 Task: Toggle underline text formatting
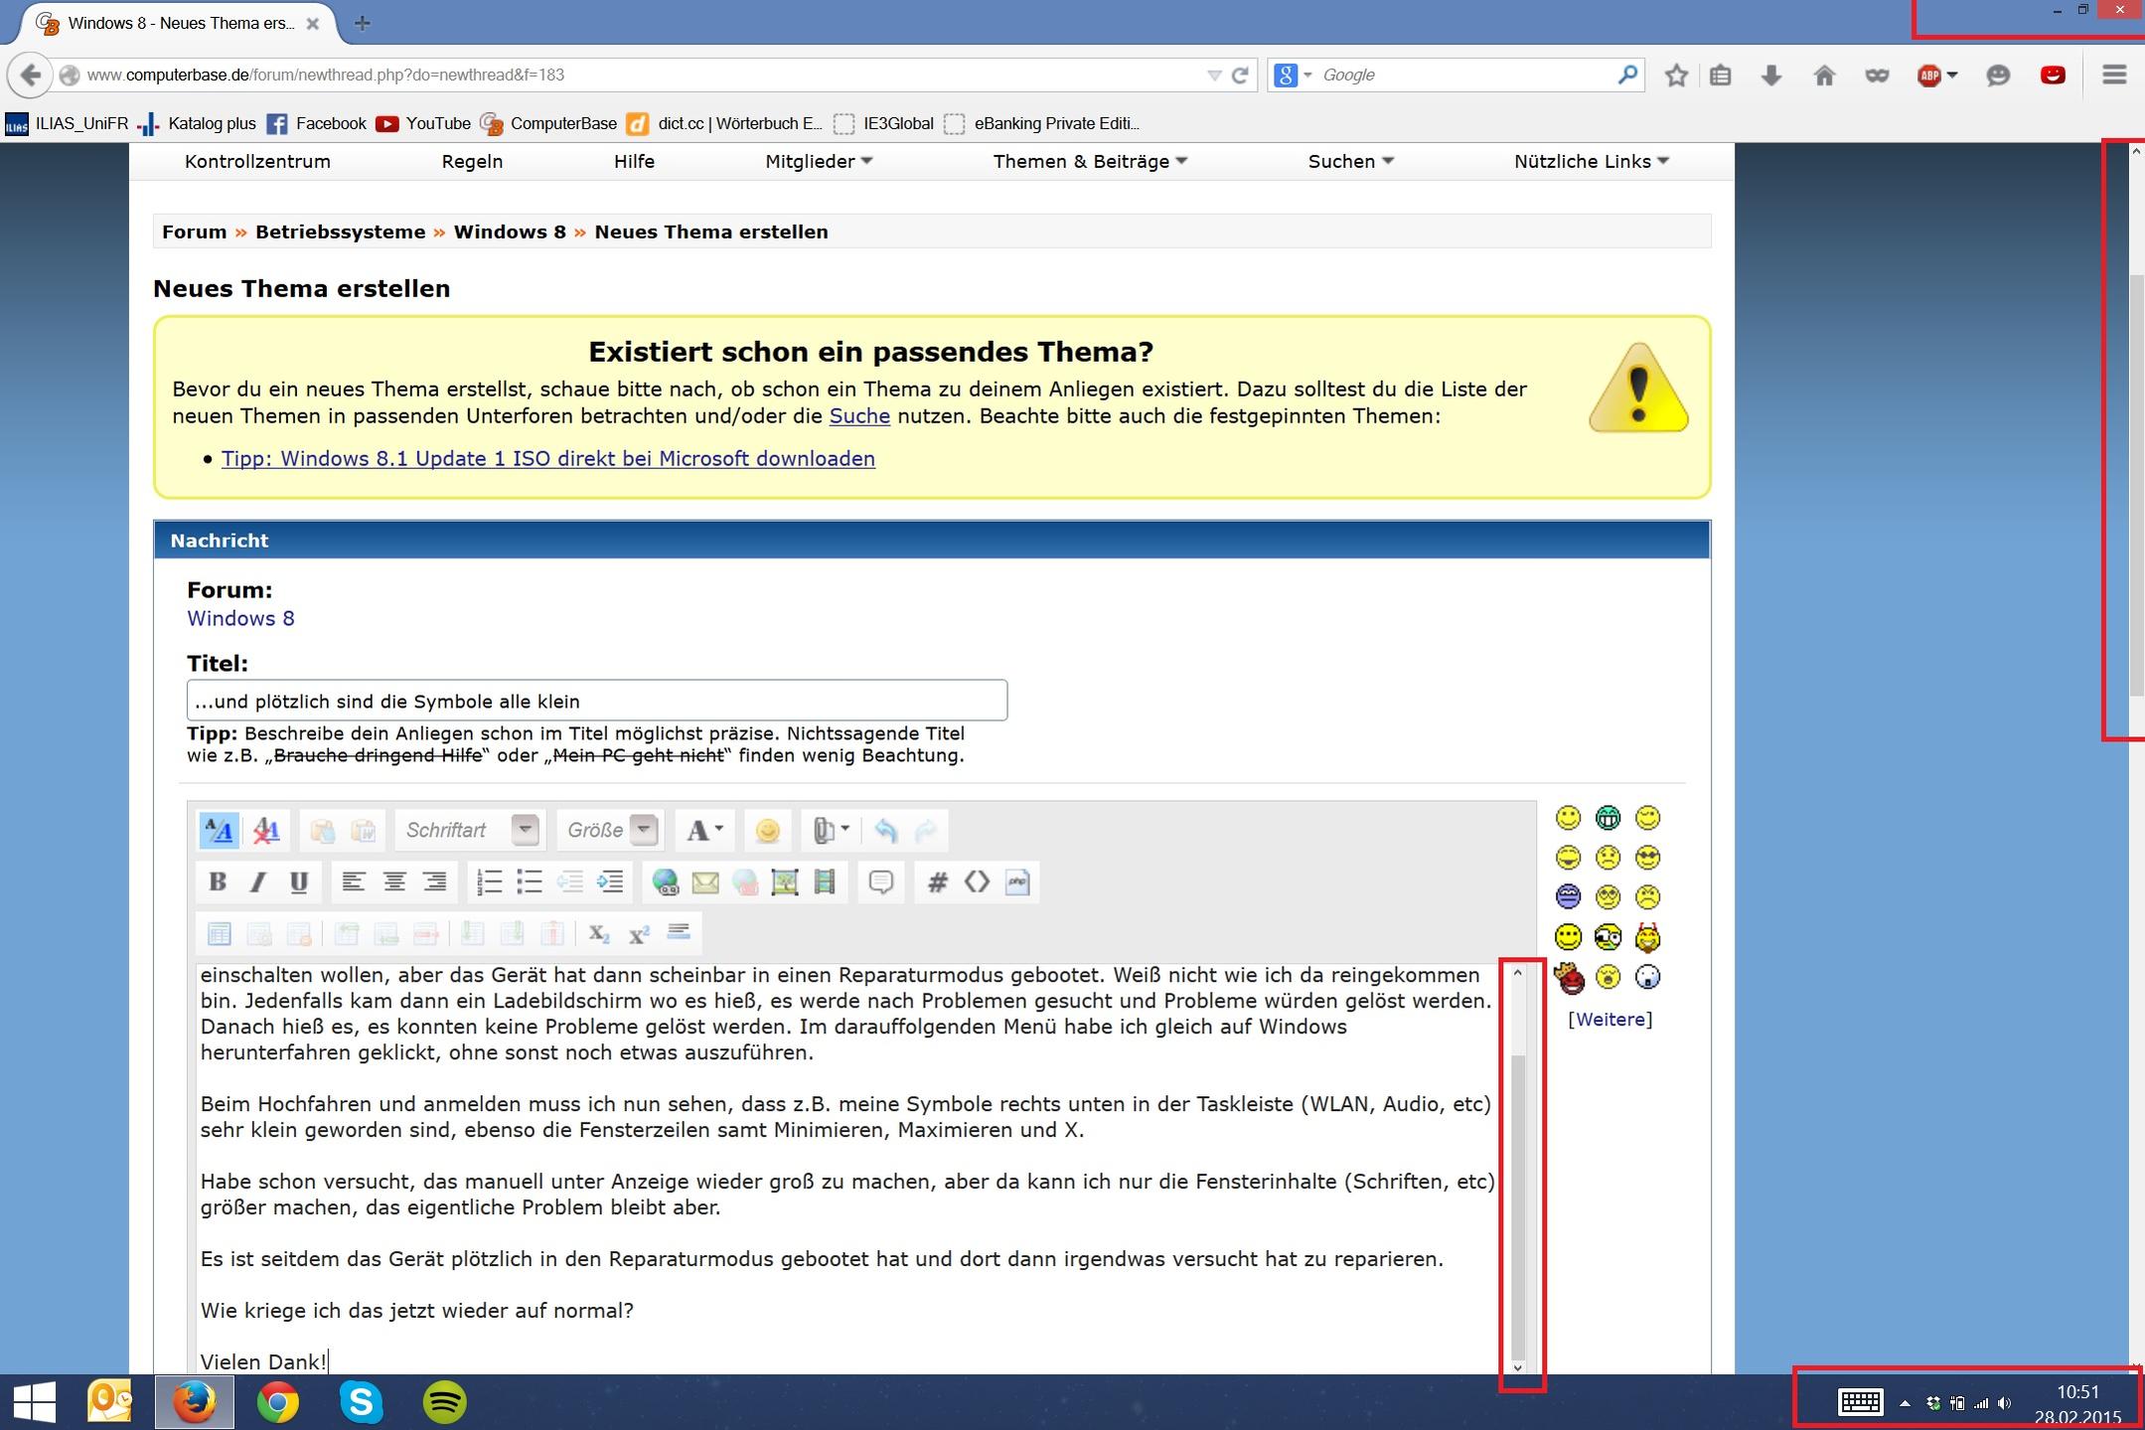[x=298, y=881]
